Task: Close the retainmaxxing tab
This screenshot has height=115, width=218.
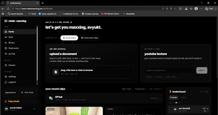Action: coord(38,3)
